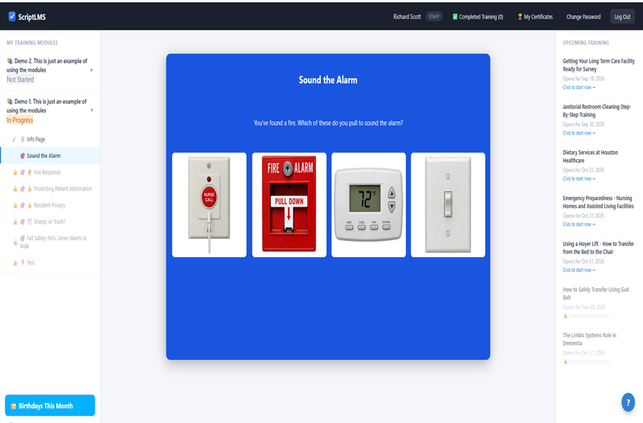Viewport: 643px width, 423px height.
Task: Open Change Password page
Action: coord(584,17)
